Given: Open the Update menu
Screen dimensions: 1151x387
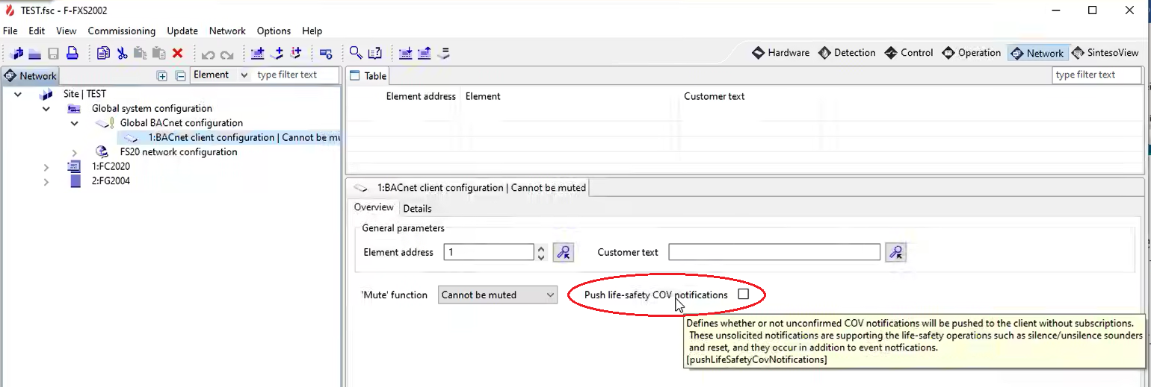Looking at the screenshot, I should click(182, 31).
